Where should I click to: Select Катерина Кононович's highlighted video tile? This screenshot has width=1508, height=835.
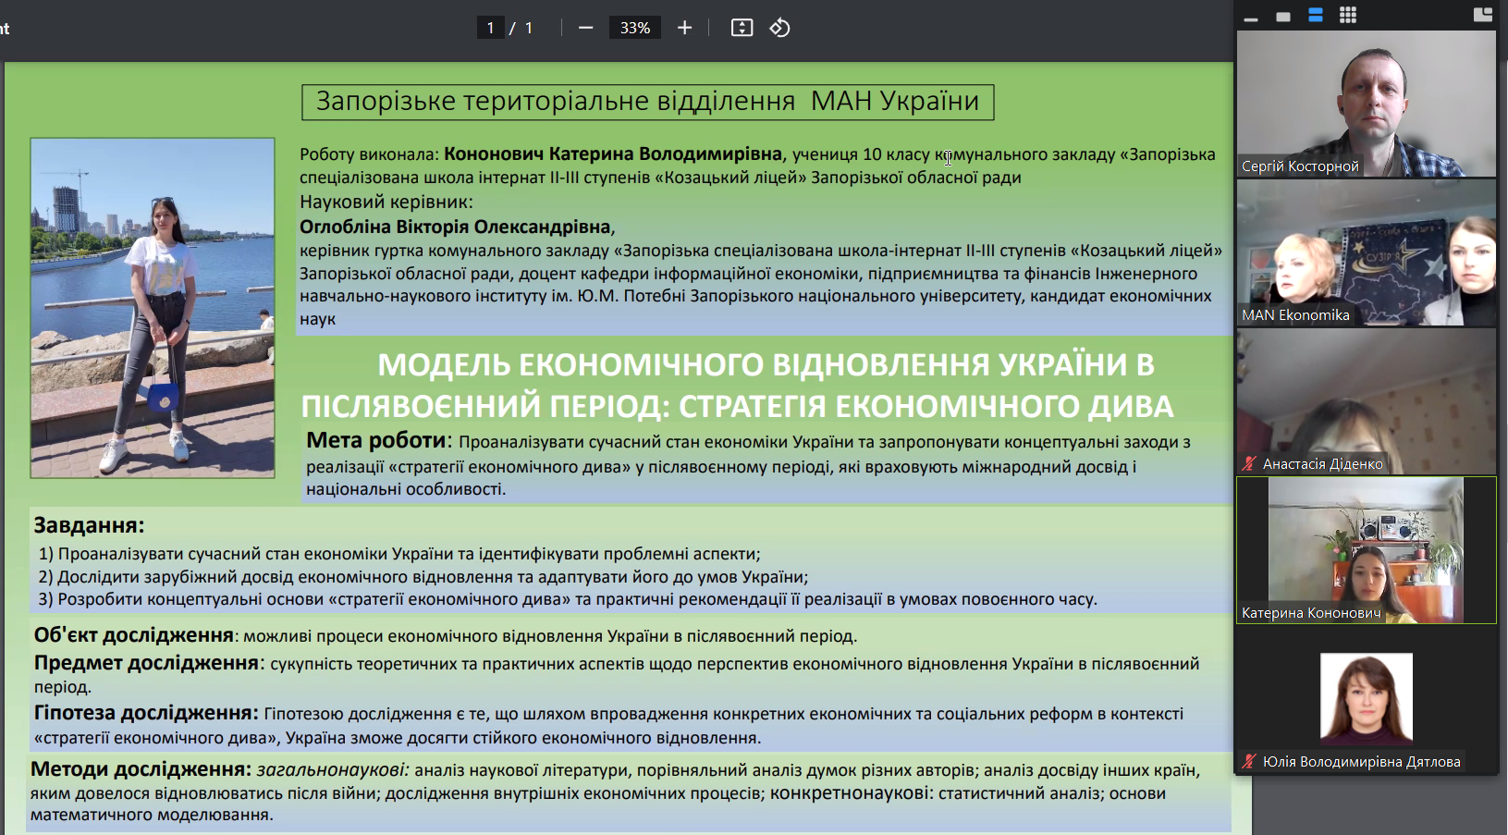pos(1366,549)
